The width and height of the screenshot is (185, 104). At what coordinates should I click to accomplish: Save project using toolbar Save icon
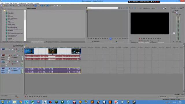(6, 5)
